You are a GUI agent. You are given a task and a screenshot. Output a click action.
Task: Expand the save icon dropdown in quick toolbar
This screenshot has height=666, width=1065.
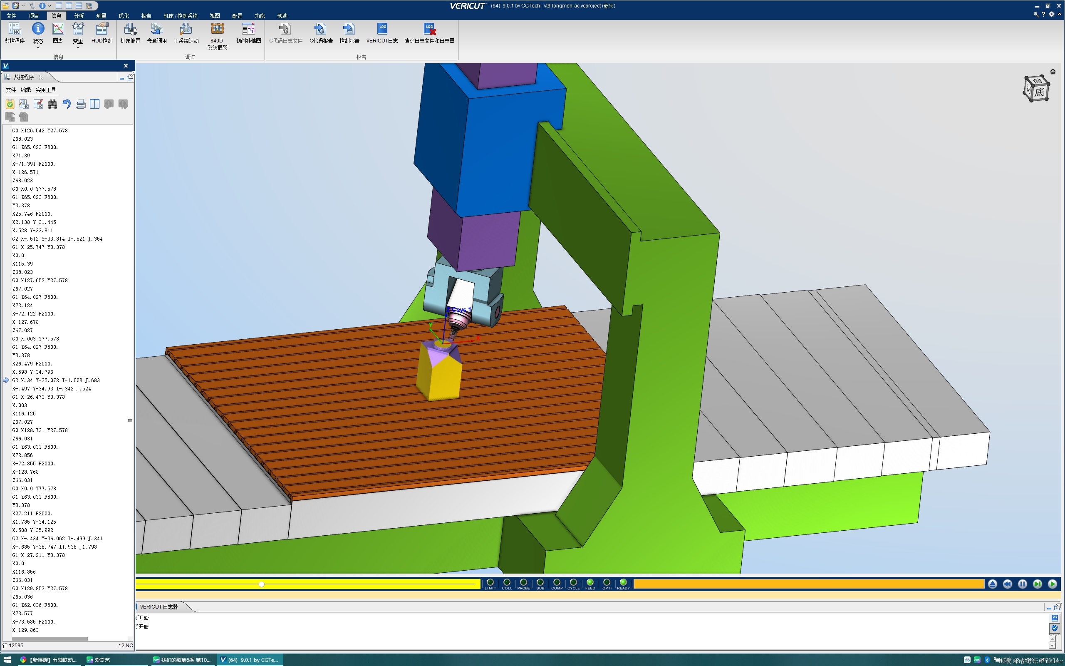pyautogui.click(x=23, y=6)
